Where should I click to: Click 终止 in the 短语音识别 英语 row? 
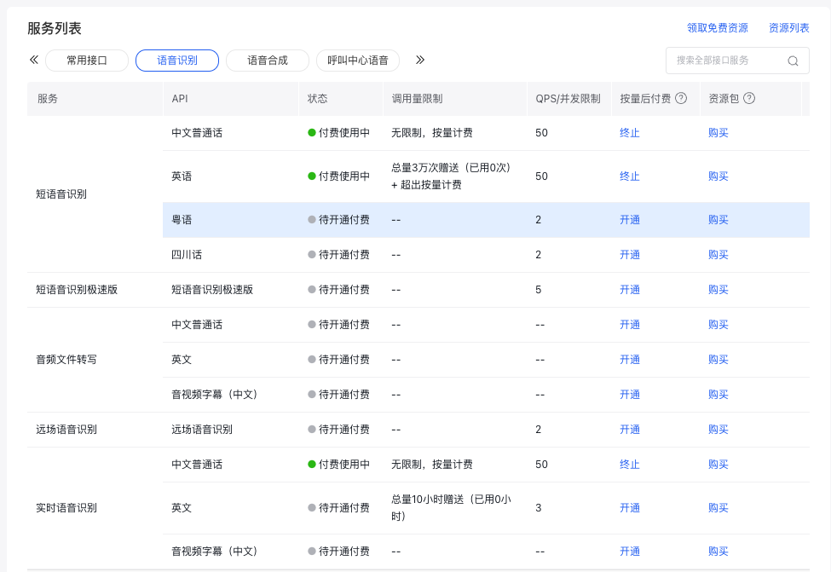tap(630, 176)
